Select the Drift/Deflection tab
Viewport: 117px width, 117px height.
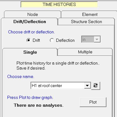[x=30, y=22]
